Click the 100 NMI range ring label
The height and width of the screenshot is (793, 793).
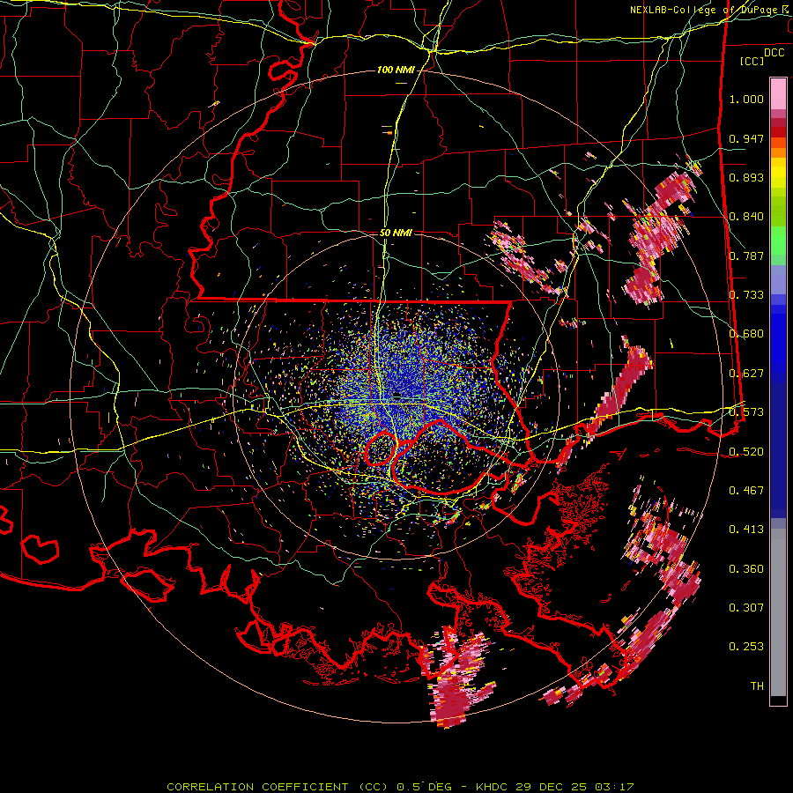395,70
